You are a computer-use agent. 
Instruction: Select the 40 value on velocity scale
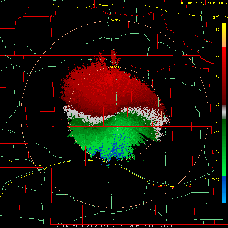(x=218, y=77)
